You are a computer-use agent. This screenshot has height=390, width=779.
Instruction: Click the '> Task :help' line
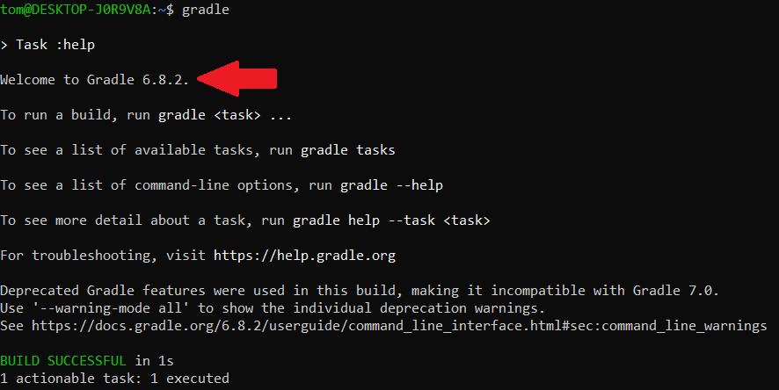click(x=47, y=45)
